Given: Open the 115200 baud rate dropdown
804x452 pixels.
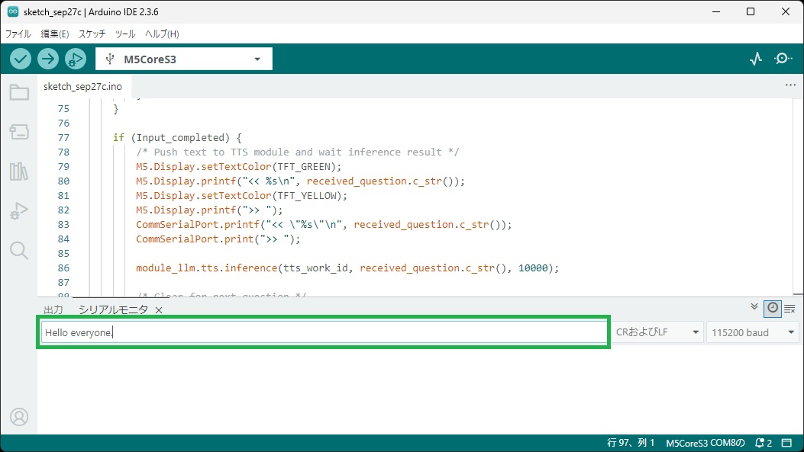Looking at the screenshot, I should (753, 332).
